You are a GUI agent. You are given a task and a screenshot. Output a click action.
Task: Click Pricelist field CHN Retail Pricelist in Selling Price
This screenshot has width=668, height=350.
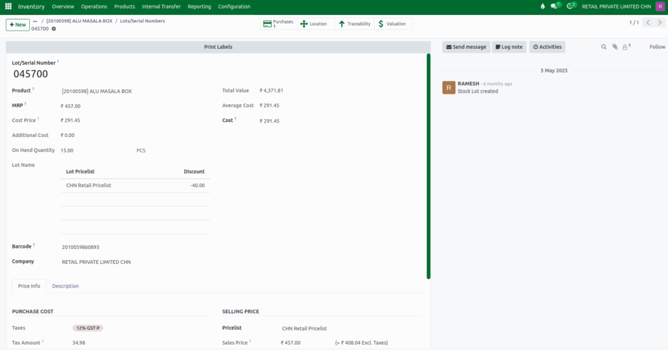click(x=304, y=328)
